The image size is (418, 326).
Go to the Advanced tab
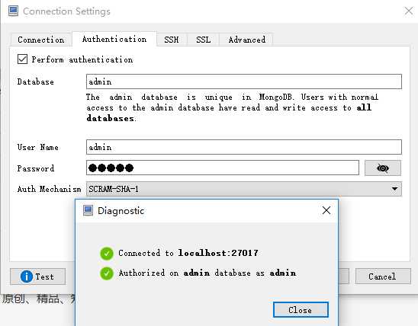pos(247,40)
